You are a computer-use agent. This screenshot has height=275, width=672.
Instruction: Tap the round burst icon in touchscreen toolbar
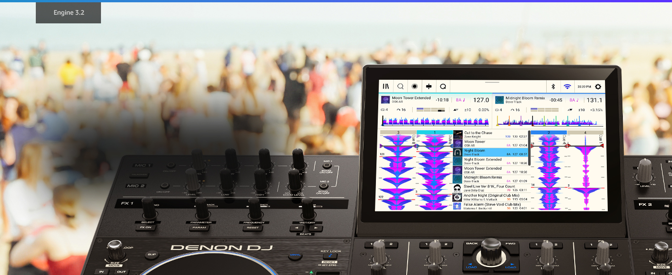pos(414,86)
